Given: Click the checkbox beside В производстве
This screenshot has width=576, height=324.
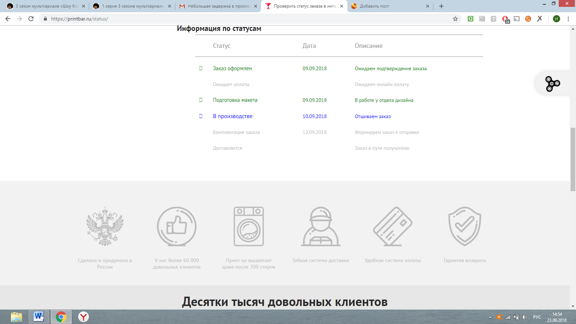Looking at the screenshot, I should (x=201, y=116).
